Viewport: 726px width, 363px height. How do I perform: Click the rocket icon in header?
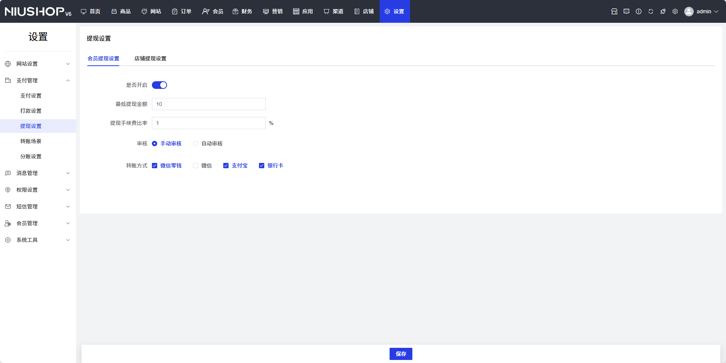663,11
